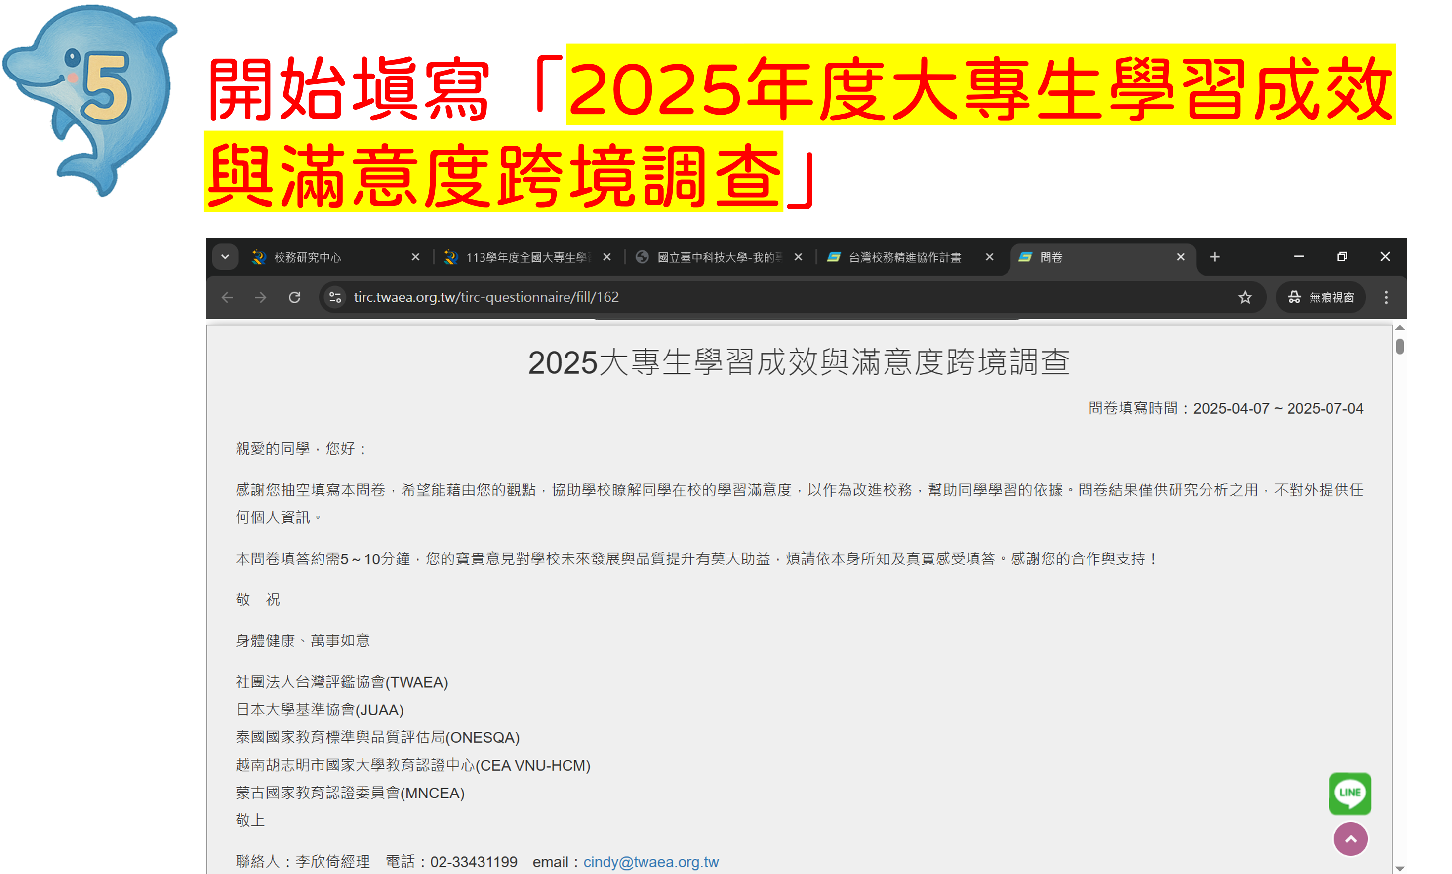The height and width of the screenshot is (874, 1452).
Task: Open the LINE chat icon
Action: click(1349, 794)
